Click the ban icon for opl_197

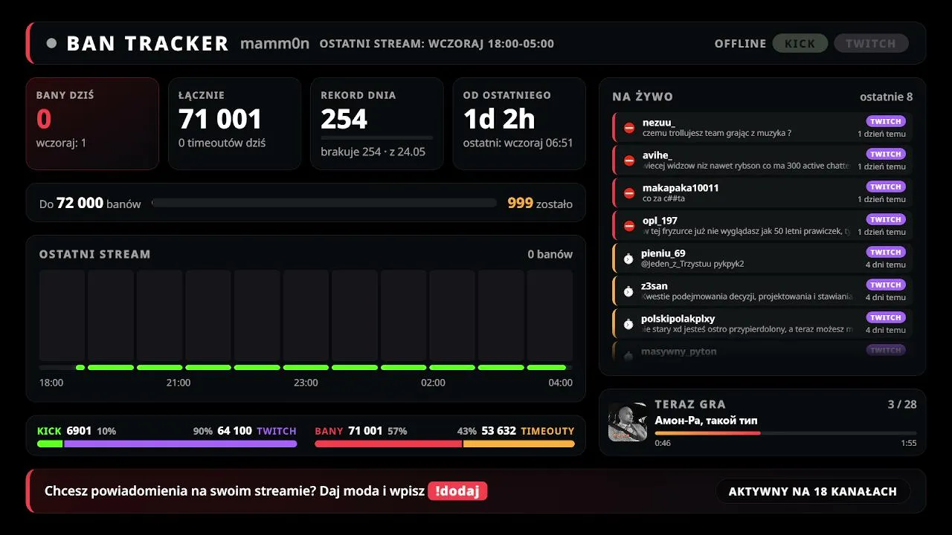click(x=629, y=226)
